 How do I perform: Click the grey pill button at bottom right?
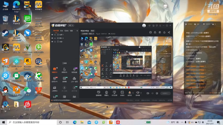click(x=166, y=93)
